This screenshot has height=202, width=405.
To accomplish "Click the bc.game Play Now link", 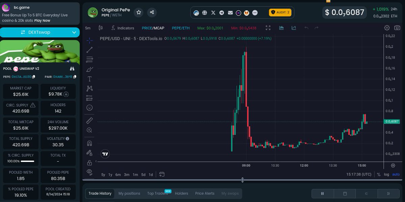I will 42,21.
